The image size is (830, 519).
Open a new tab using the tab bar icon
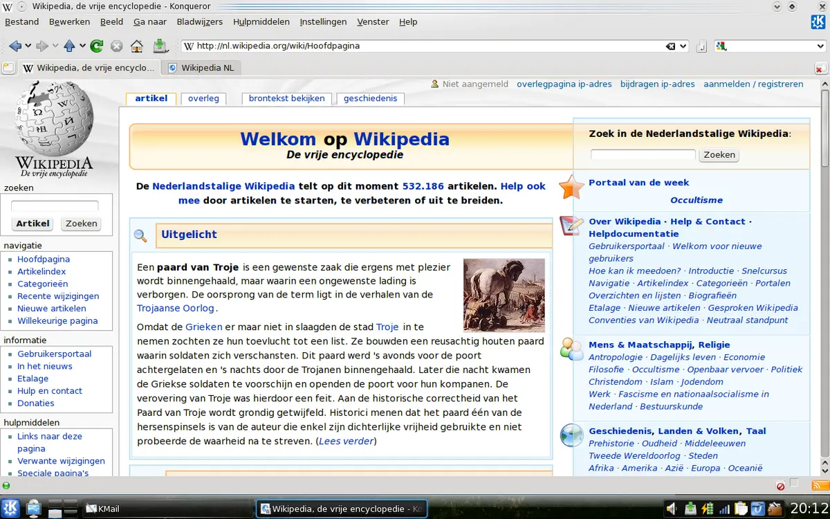click(x=8, y=68)
